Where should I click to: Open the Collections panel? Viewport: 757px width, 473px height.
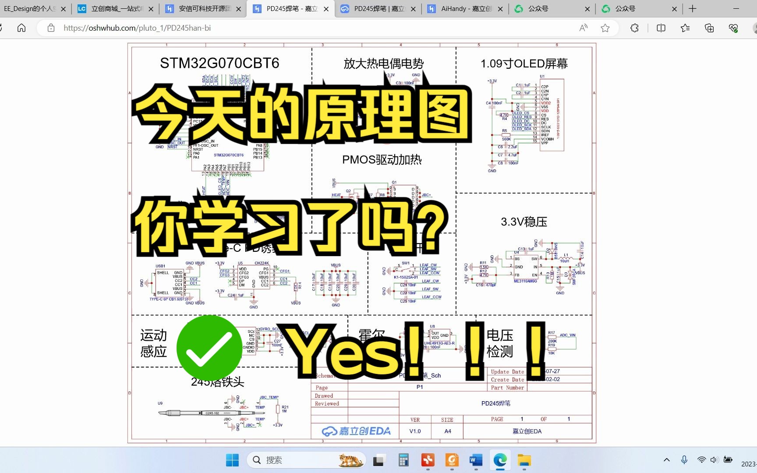pyautogui.click(x=709, y=28)
